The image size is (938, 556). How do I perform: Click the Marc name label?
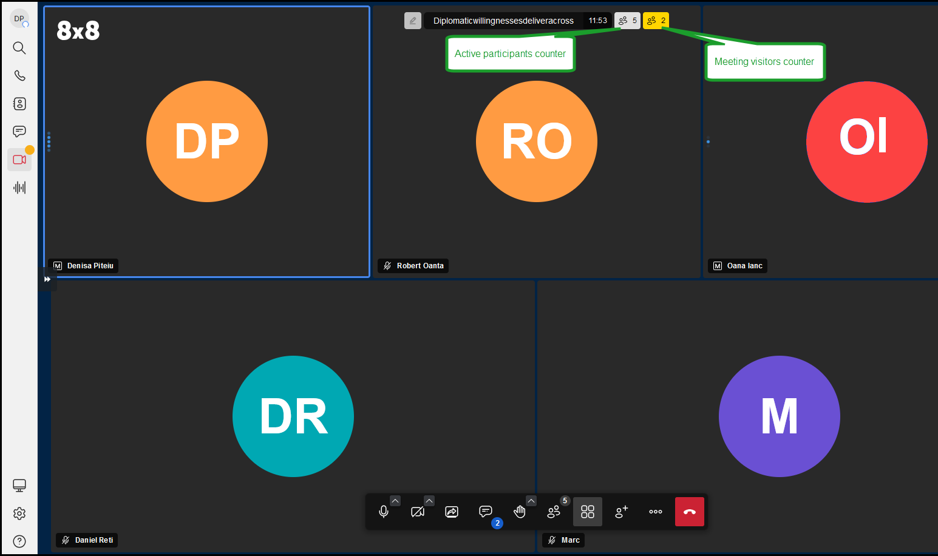coord(563,540)
